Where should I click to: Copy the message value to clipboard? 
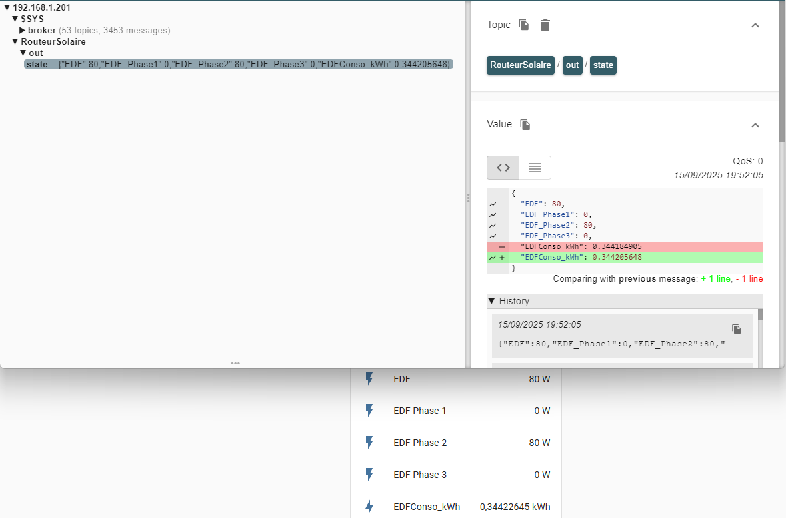tap(525, 125)
